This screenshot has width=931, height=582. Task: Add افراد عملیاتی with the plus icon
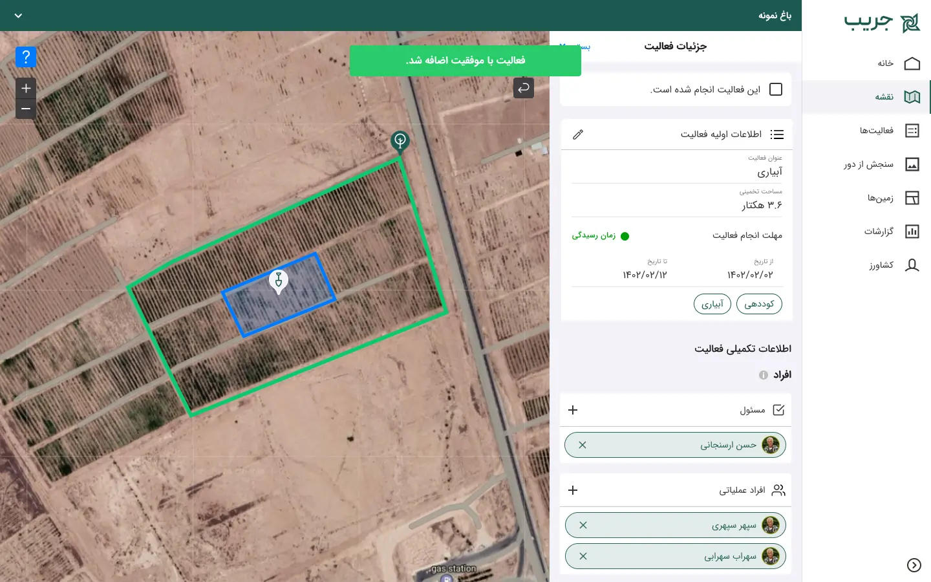pos(573,490)
